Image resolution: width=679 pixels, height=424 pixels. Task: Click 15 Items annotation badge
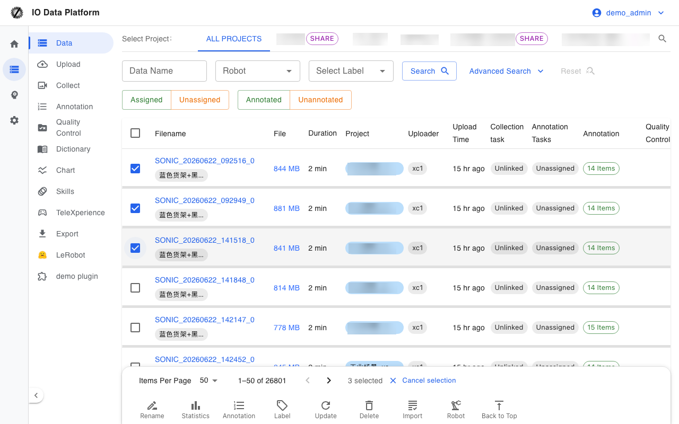pyautogui.click(x=601, y=328)
